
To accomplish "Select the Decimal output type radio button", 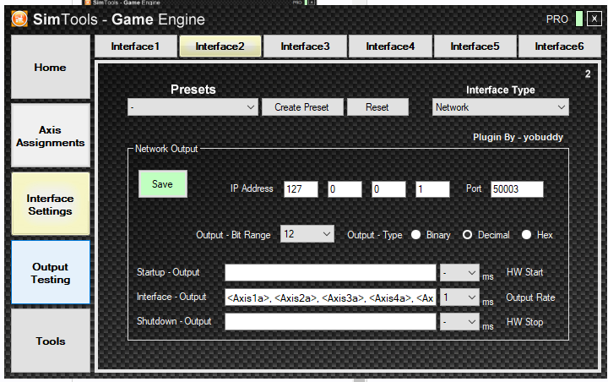I will (x=467, y=235).
